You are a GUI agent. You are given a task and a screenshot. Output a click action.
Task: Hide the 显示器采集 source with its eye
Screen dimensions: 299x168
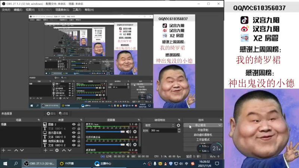point(74,133)
